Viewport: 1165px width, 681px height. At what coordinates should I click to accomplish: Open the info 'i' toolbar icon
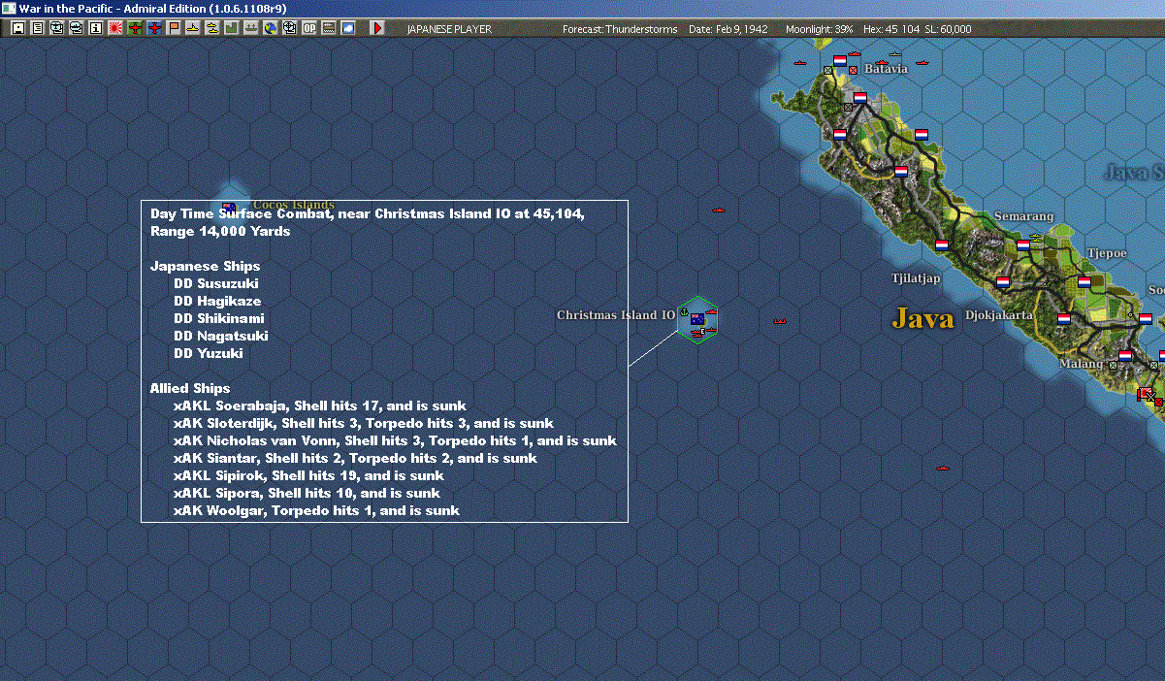(95, 28)
